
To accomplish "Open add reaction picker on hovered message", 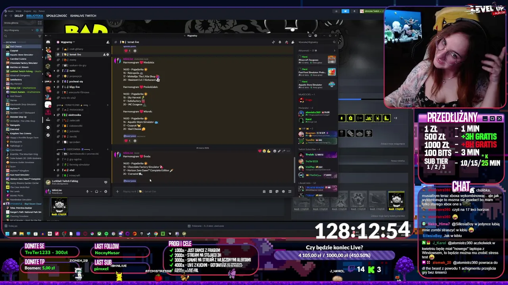I will tap(275, 151).
